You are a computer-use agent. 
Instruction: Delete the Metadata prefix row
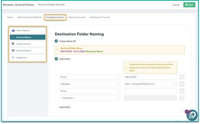point(182,84)
